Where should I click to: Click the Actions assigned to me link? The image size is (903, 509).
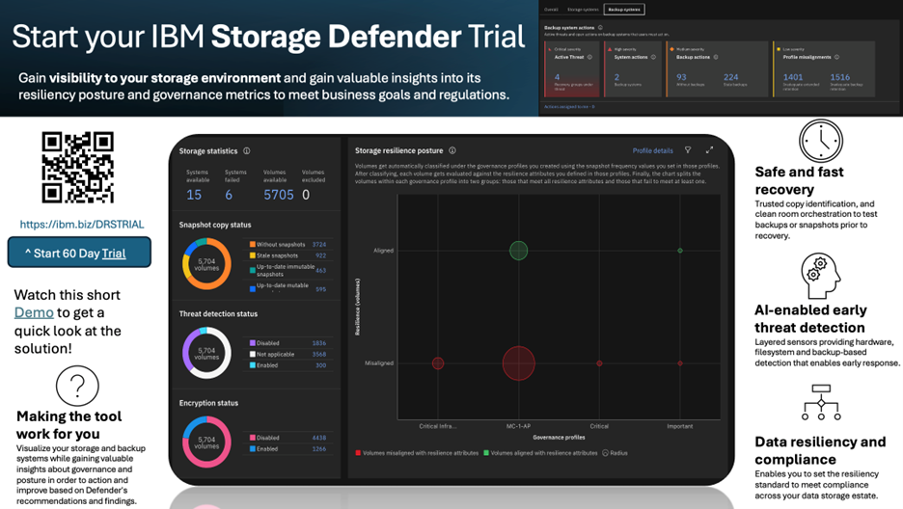(x=569, y=106)
